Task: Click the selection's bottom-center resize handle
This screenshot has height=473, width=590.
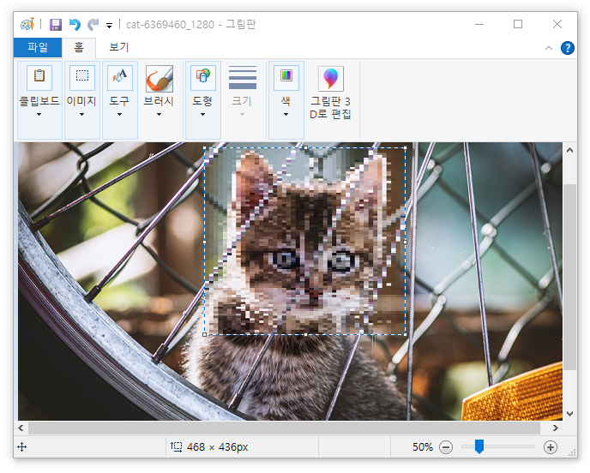Action: tap(305, 334)
